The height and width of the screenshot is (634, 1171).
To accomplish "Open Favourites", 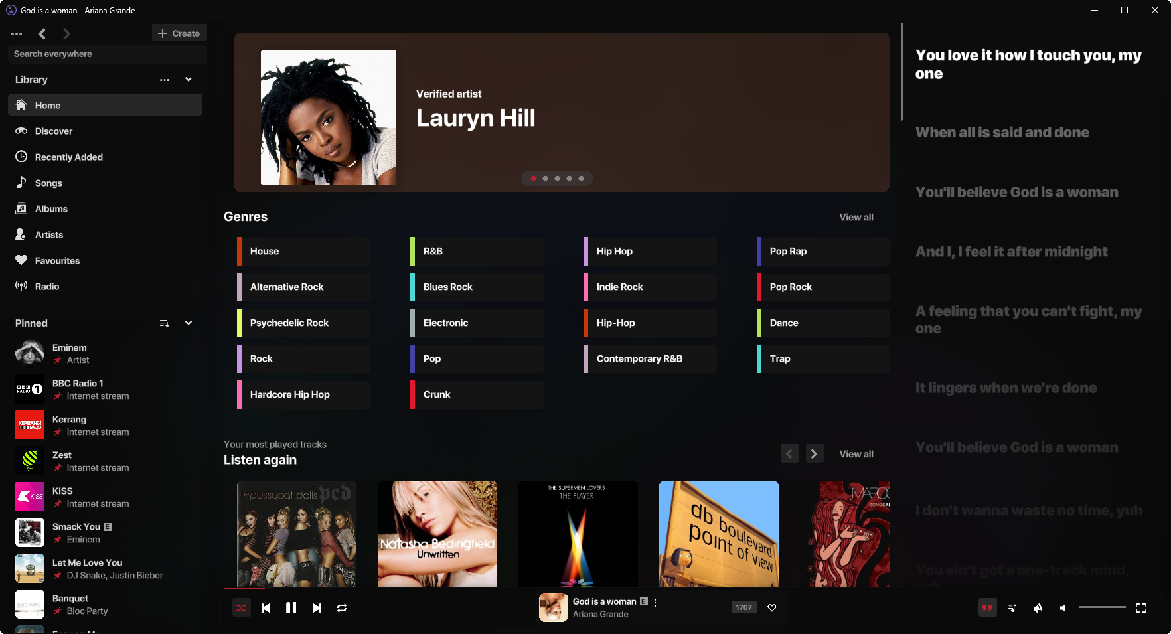I will 105,260.
